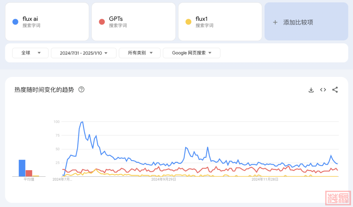Click the share chart icon
This screenshot has height=207, width=353.
(335, 90)
